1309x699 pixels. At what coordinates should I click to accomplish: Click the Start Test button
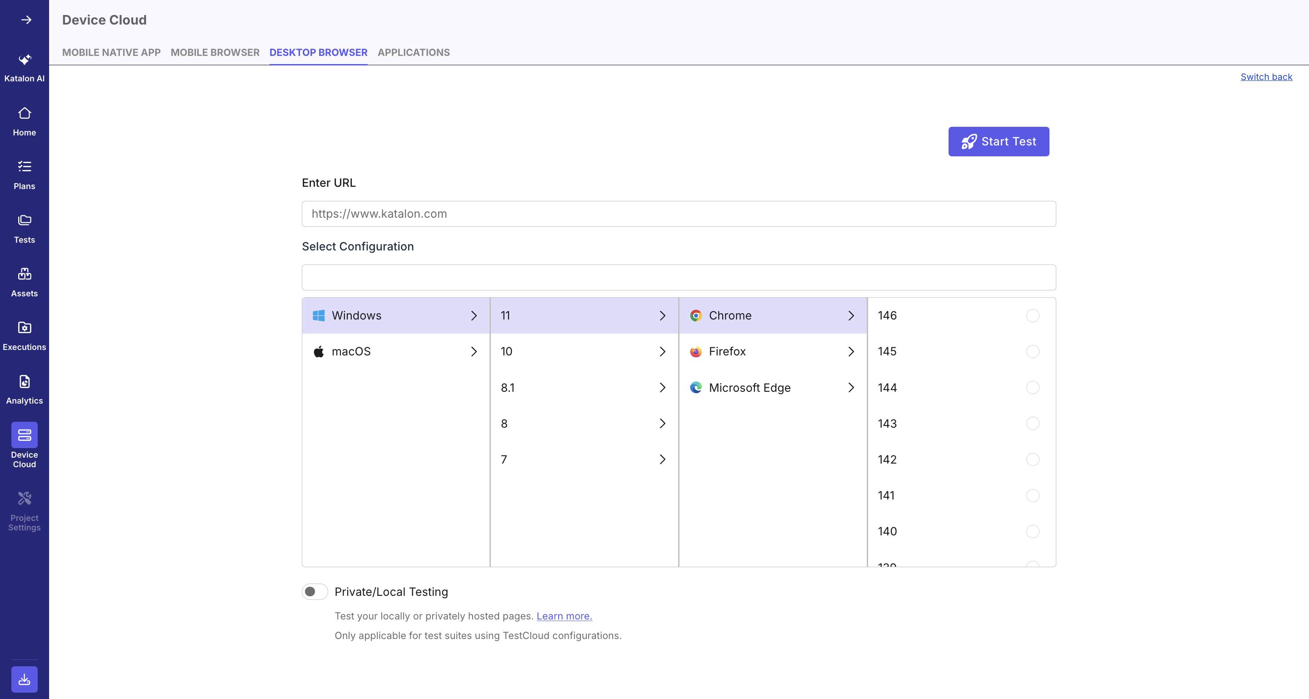point(998,141)
